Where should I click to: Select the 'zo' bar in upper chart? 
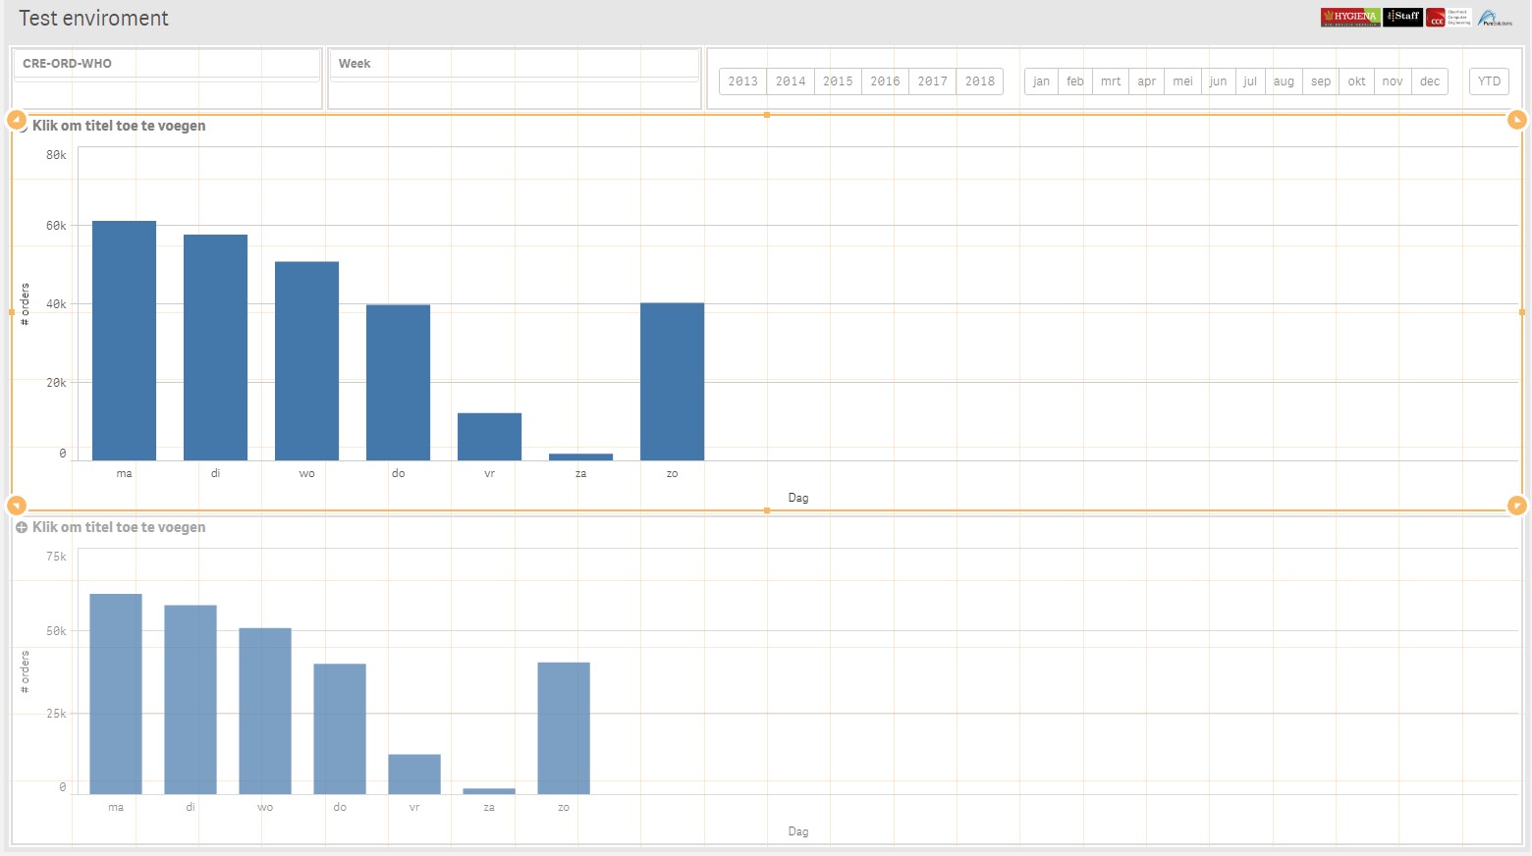672,382
